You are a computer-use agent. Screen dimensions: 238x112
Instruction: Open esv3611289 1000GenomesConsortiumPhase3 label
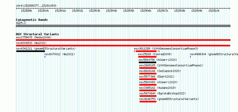tap(166, 49)
